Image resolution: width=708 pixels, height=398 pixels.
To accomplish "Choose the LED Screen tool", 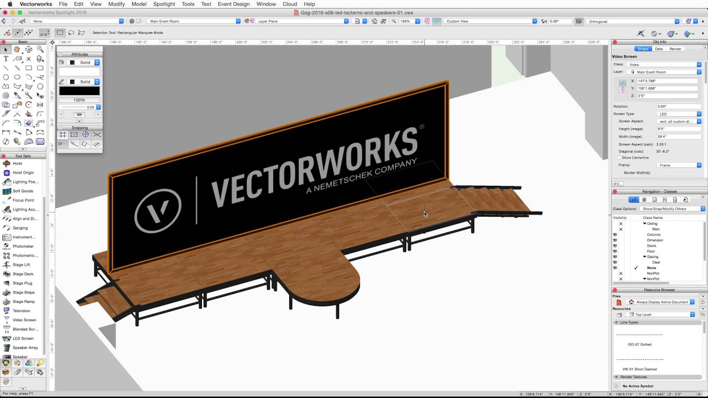I will pos(22,338).
